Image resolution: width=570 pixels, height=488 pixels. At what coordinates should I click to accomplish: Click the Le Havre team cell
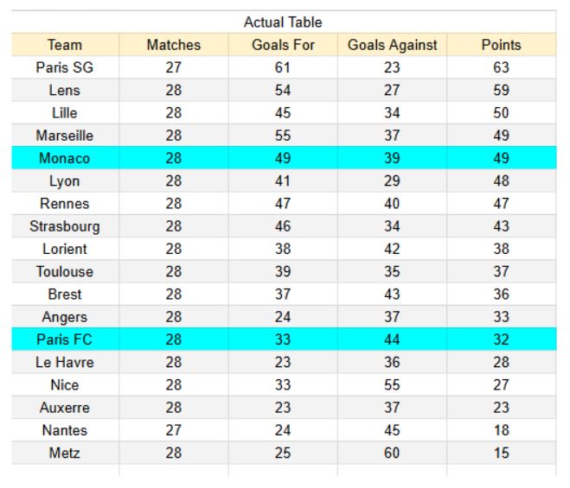(x=65, y=363)
